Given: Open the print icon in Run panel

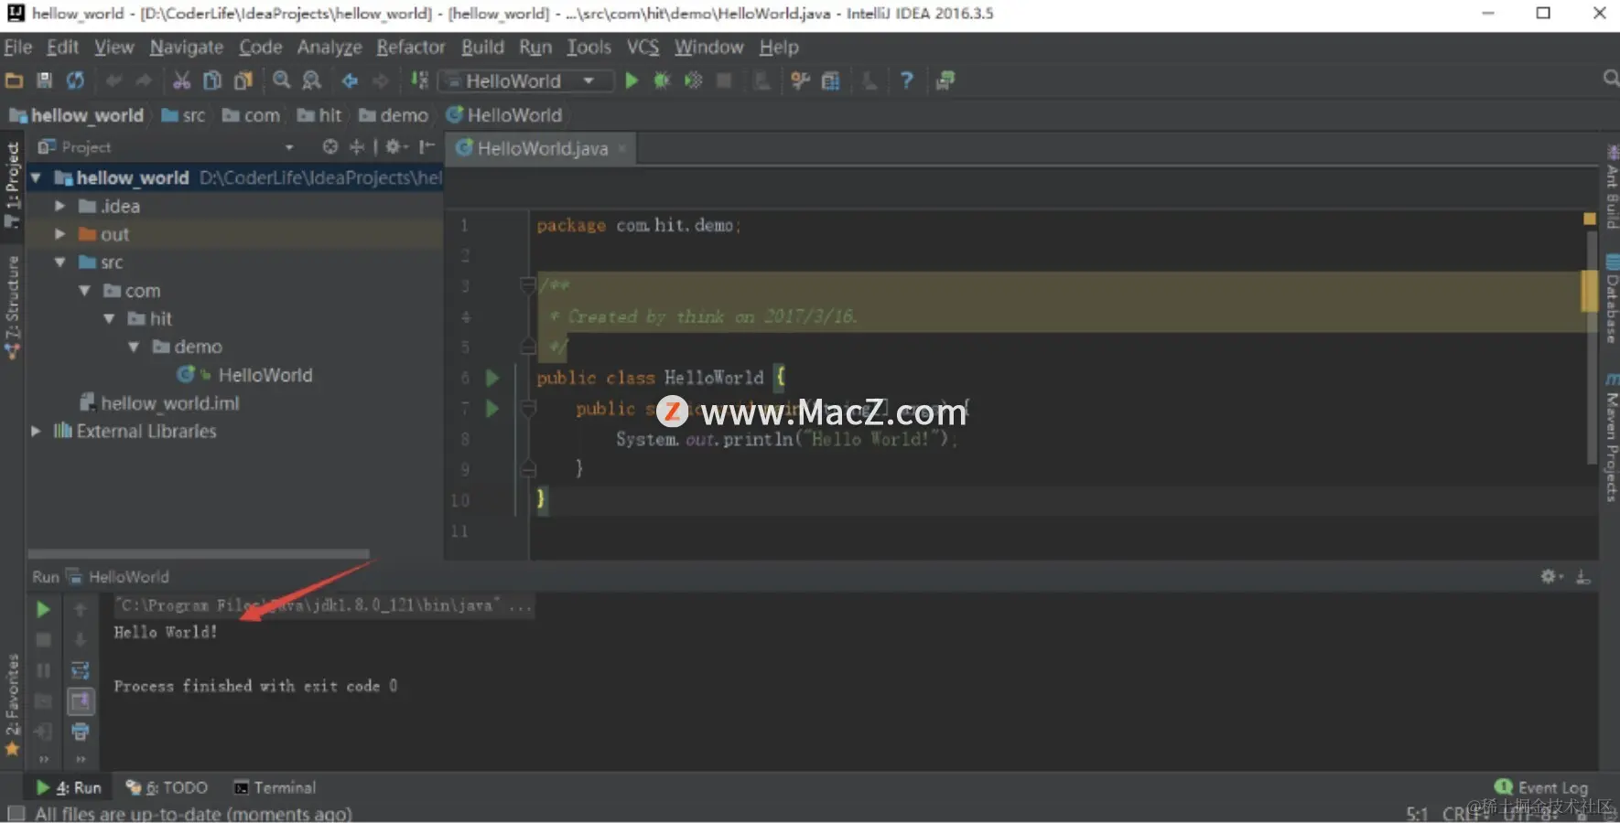Looking at the screenshot, I should pyautogui.click(x=81, y=732).
